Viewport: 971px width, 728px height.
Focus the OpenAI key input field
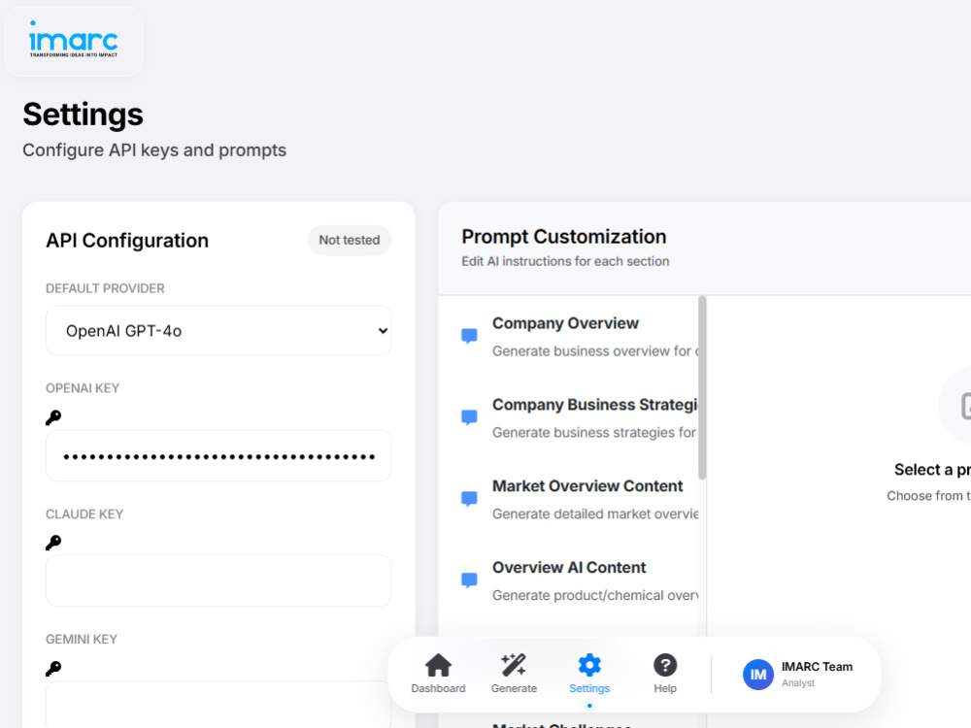pyautogui.click(x=218, y=456)
